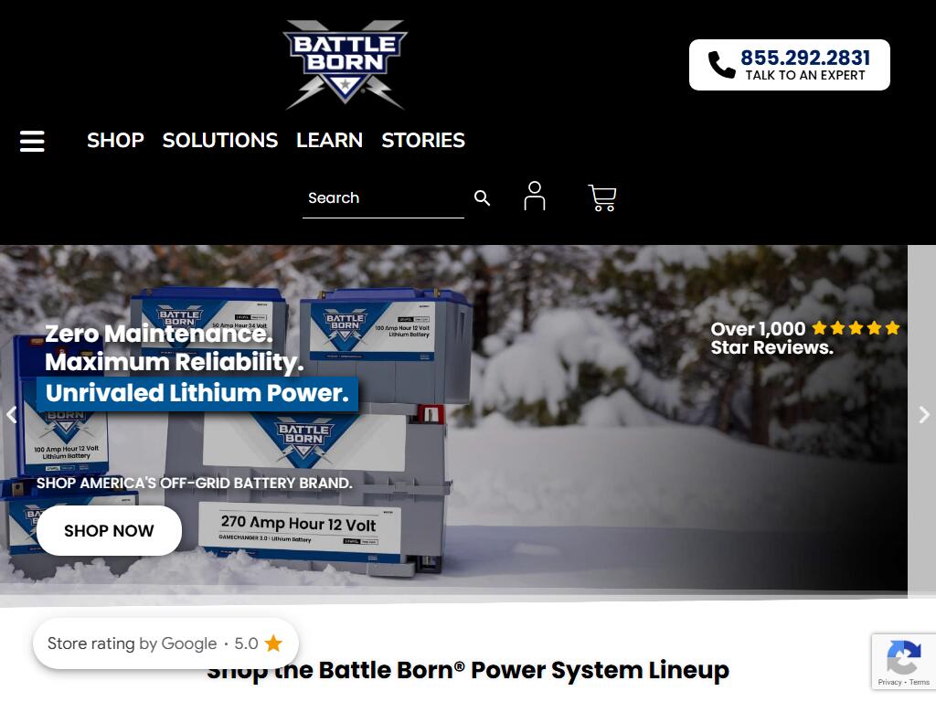Click the reCAPTCHA badge icon
Viewport: 936px width, 702px height.
[904, 656]
